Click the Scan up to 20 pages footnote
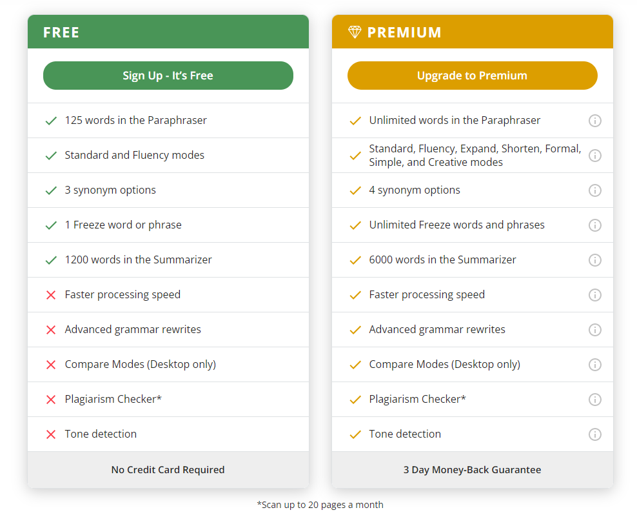This screenshot has width=637, height=519. click(320, 505)
